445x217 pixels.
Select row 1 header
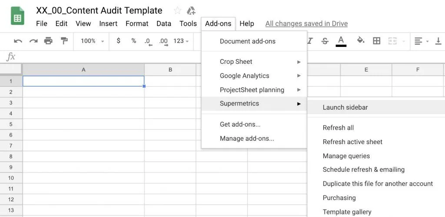click(x=11, y=81)
